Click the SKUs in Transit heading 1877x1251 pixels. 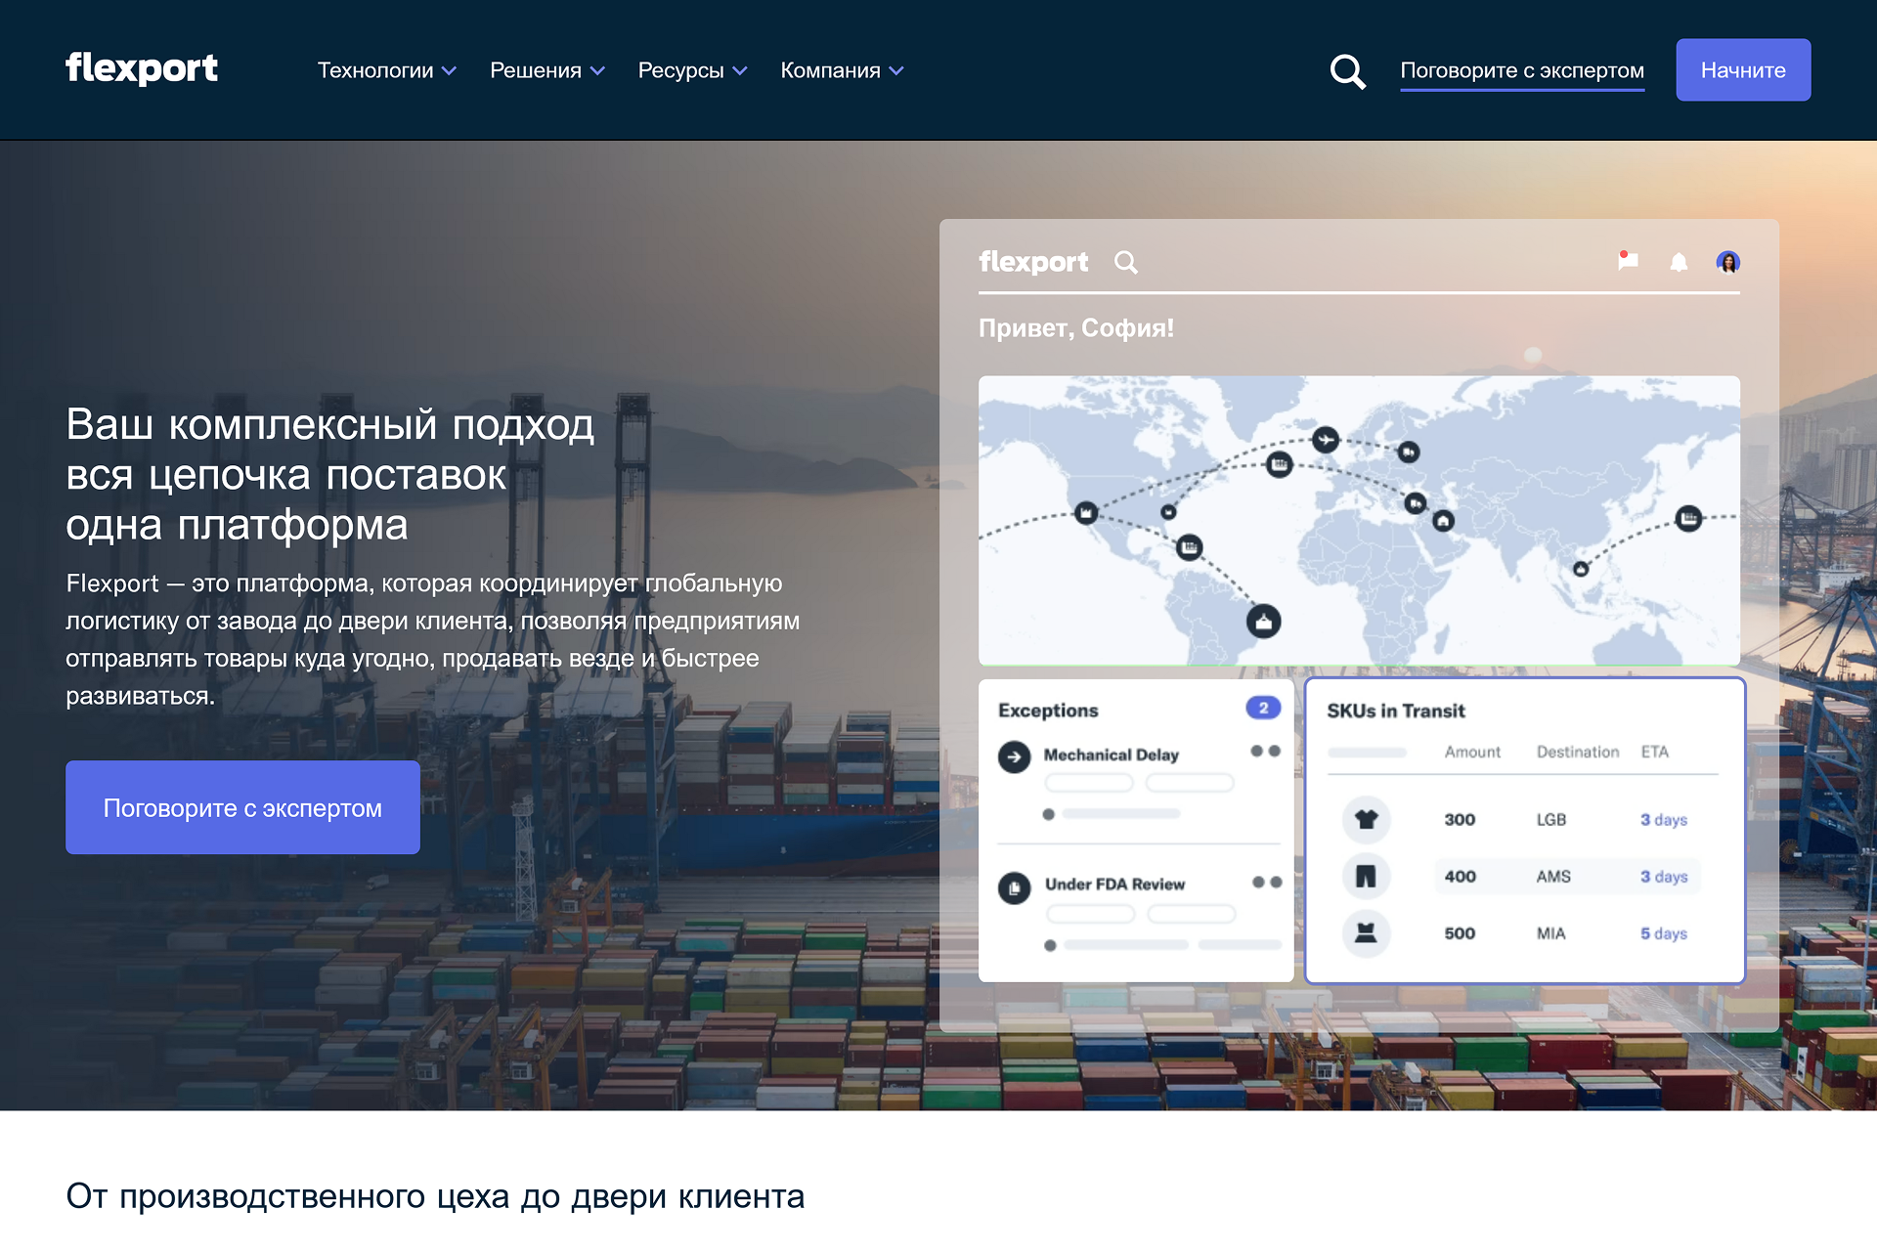[x=1396, y=711]
